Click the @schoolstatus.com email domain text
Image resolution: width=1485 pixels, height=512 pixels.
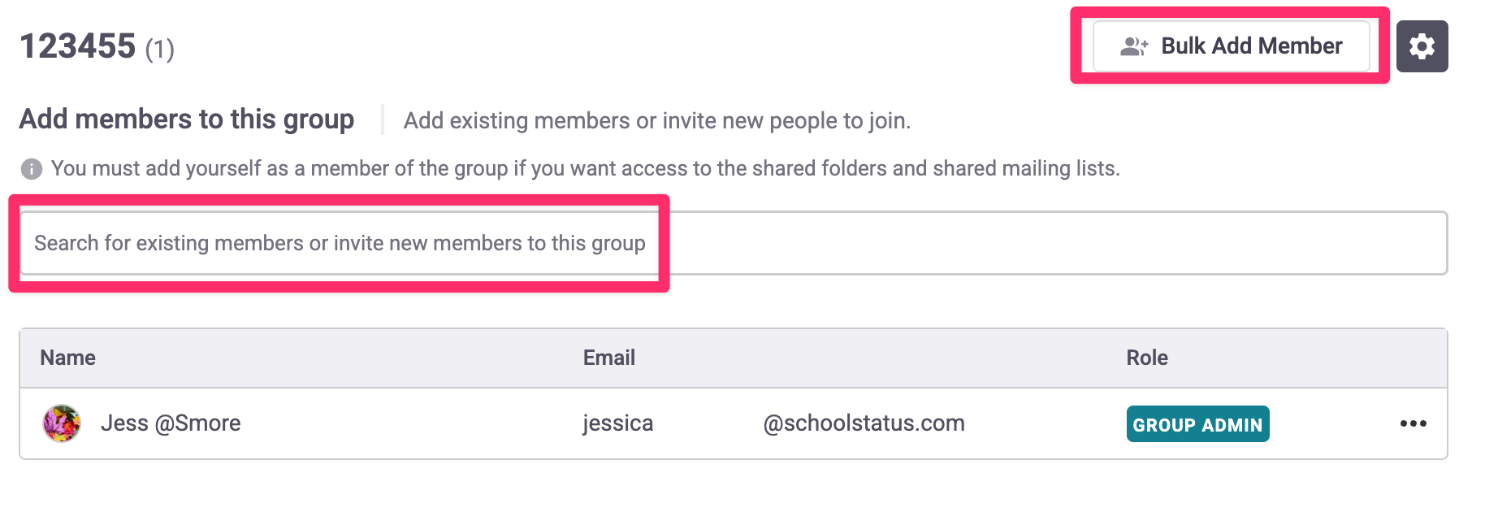click(864, 423)
